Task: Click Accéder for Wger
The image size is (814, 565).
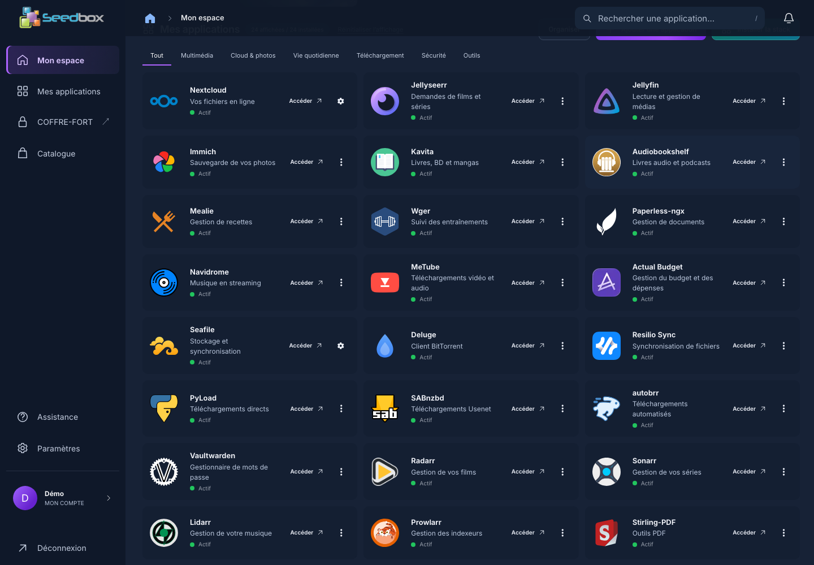Action: pos(528,221)
